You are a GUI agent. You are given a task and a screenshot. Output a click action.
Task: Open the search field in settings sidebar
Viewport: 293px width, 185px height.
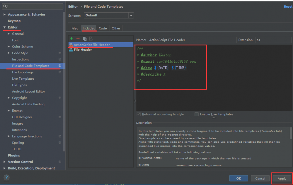pos(32,6)
